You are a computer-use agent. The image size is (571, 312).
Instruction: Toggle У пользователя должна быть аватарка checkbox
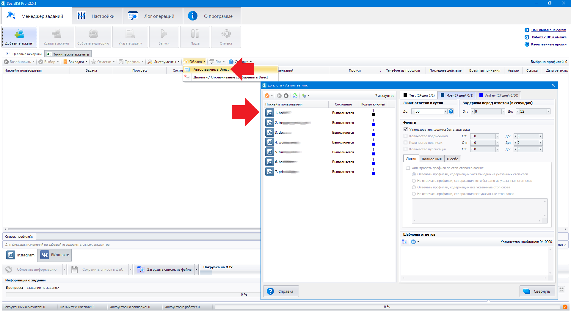click(405, 130)
